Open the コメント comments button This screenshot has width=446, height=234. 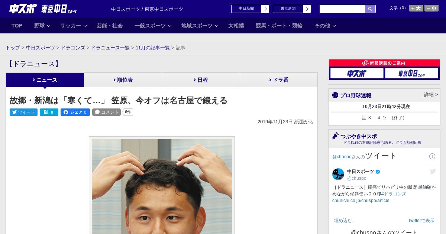(x=106, y=112)
